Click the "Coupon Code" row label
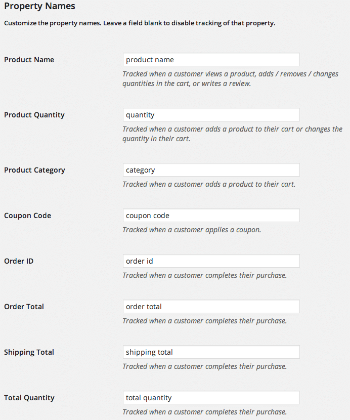The image size is (350, 420). [x=27, y=216]
